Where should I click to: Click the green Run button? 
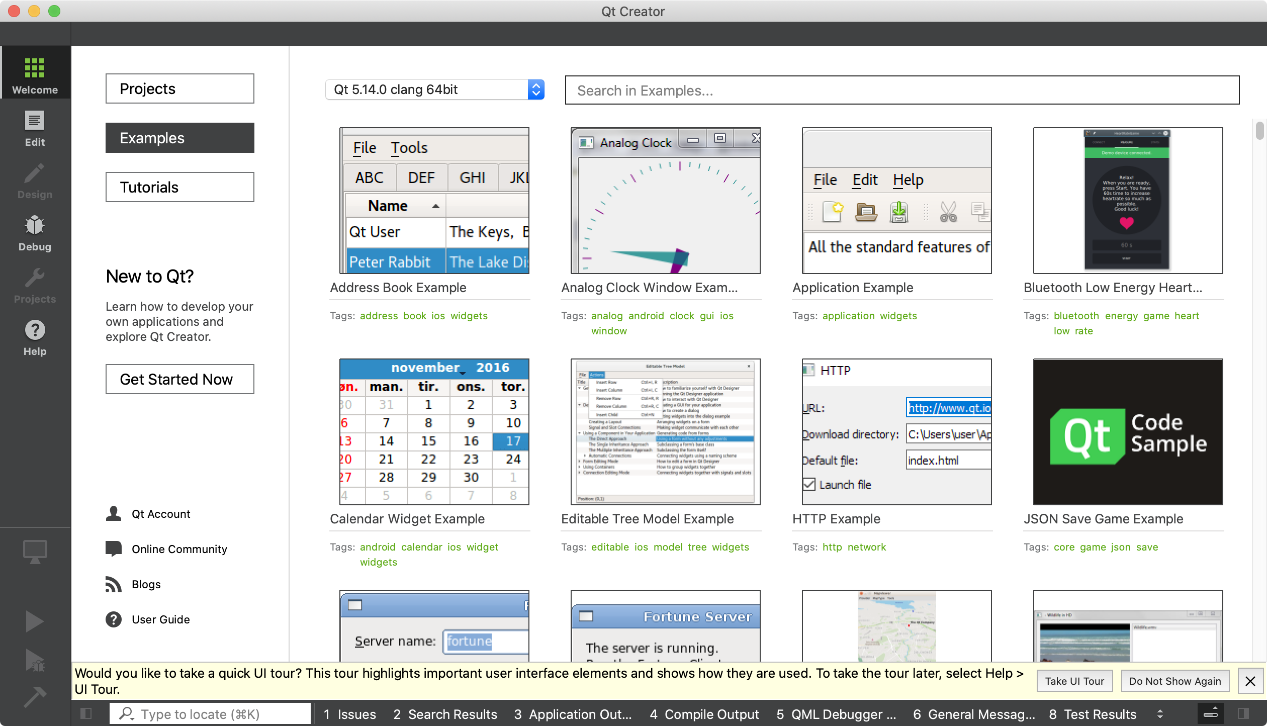coord(34,621)
